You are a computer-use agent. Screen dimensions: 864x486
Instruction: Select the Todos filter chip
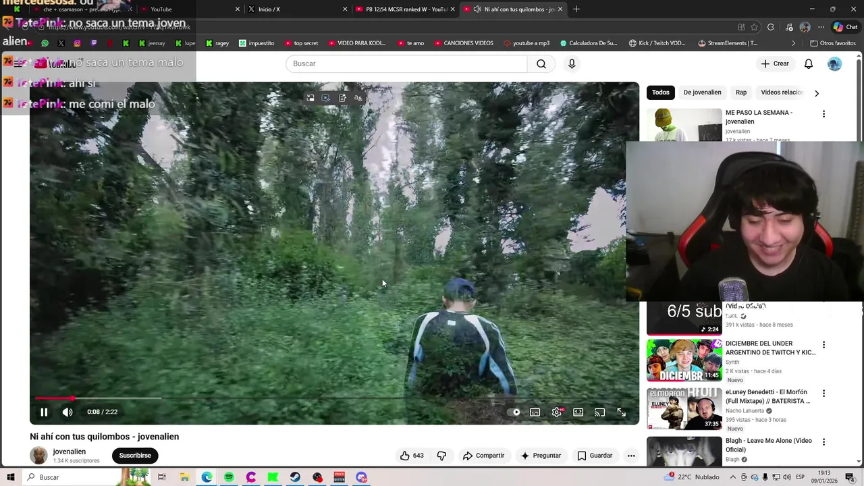pos(661,92)
